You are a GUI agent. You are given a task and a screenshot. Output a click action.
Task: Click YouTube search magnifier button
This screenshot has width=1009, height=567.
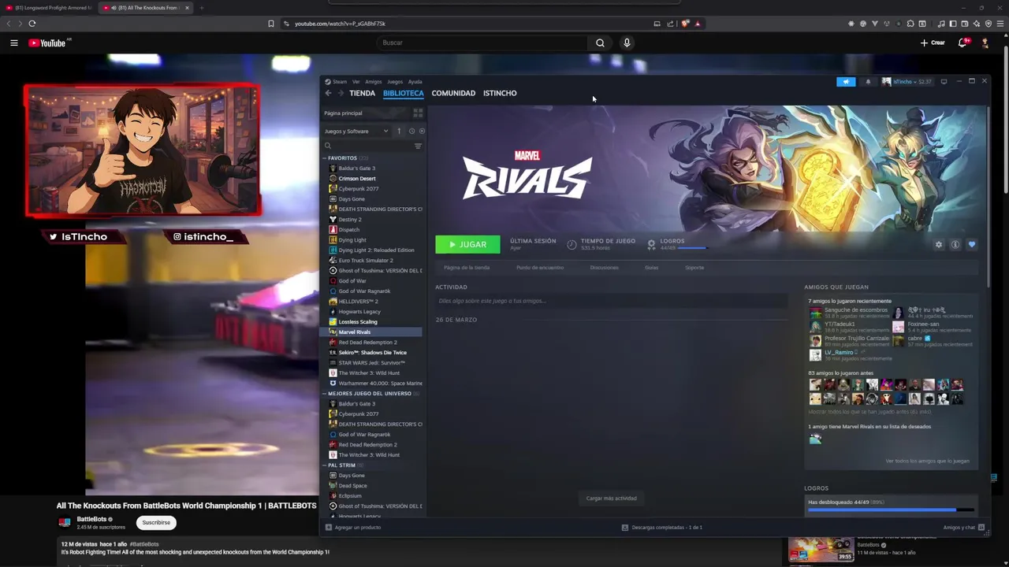coord(600,43)
